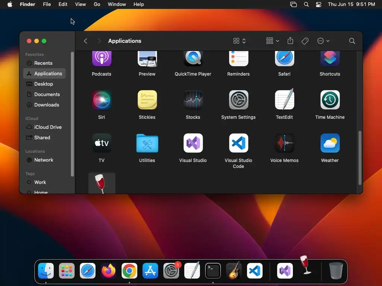Click the sidebar scrollbar
Image resolution: width=382 pixels, height=286 pixels.
click(72, 114)
